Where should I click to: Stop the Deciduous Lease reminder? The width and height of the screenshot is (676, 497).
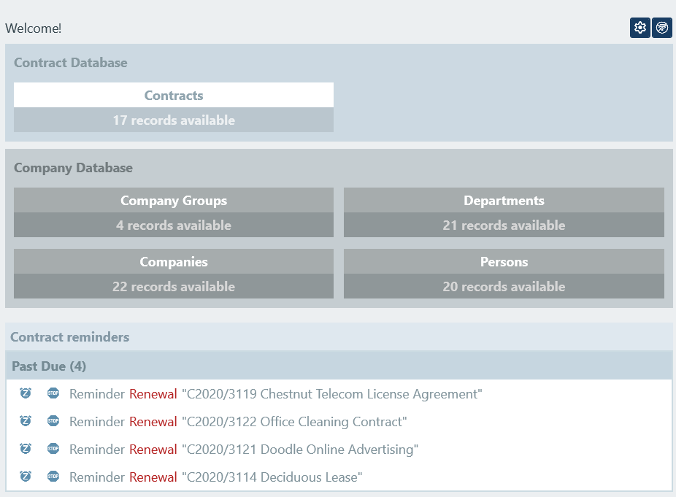(53, 477)
